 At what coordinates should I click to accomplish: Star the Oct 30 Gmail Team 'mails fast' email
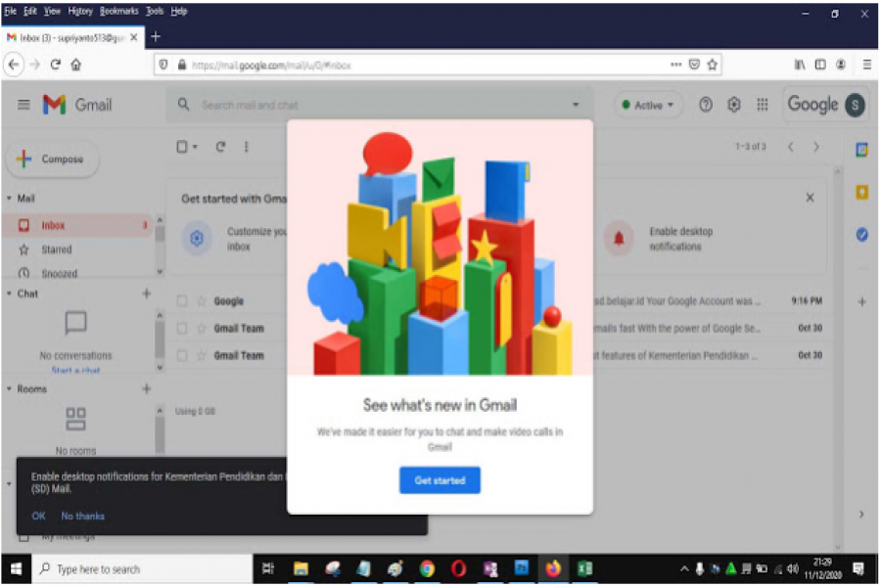click(x=201, y=328)
